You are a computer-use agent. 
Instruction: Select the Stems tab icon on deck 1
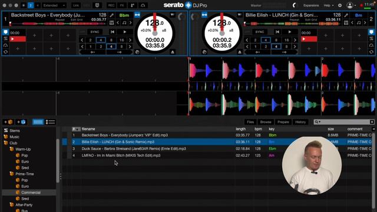pyautogui.click(x=5, y=39)
